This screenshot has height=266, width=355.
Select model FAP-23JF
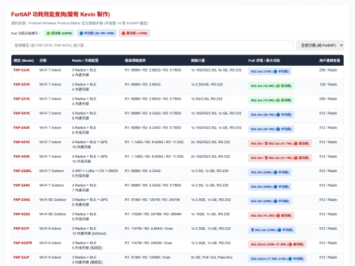(21, 257)
